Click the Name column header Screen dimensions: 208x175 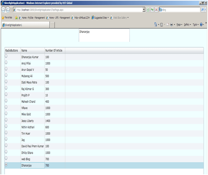pyautogui.click(x=24, y=50)
